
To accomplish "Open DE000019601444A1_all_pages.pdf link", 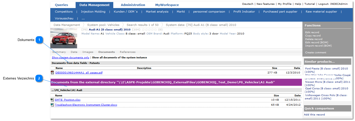I will coord(79,73).
